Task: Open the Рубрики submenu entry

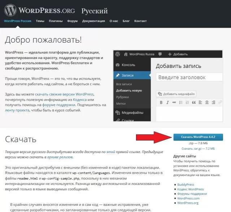Action: (x=122, y=97)
